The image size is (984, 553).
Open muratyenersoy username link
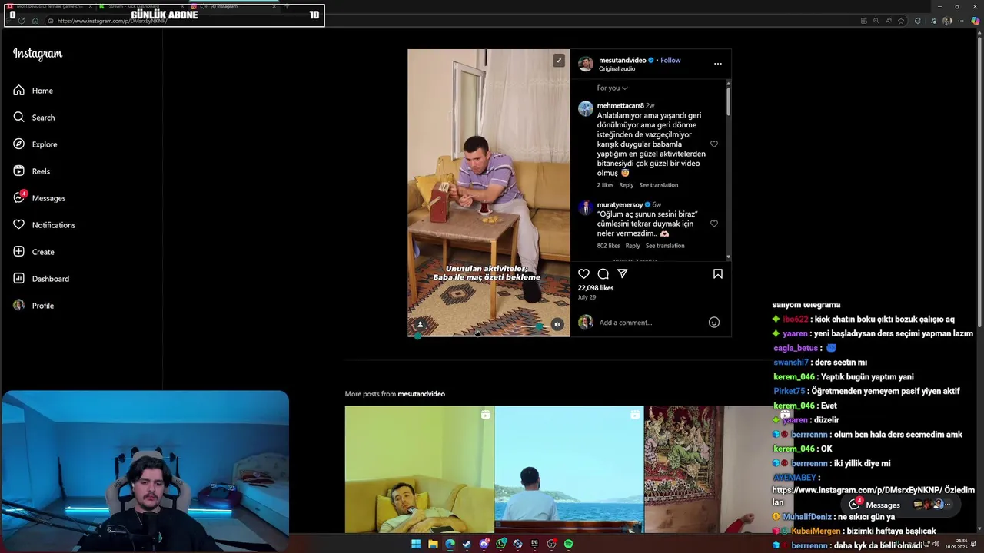click(x=620, y=205)
